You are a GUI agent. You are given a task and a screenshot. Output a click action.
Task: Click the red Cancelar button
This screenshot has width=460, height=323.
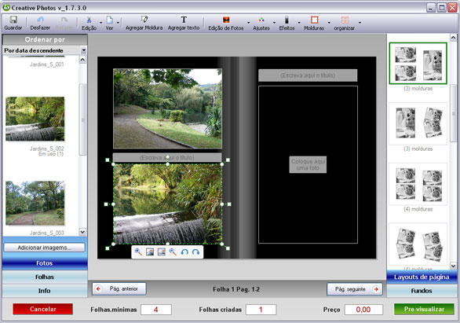[43, 309]
